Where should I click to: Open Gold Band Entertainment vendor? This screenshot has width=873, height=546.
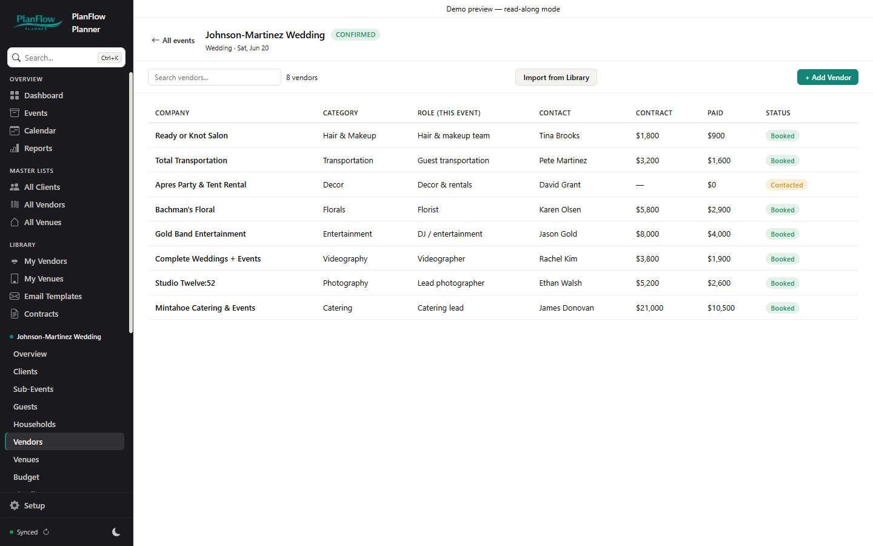(x=201, y=234)
